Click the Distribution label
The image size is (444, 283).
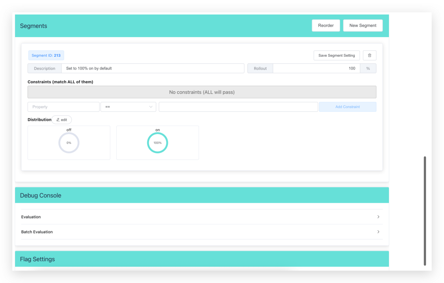39,120
